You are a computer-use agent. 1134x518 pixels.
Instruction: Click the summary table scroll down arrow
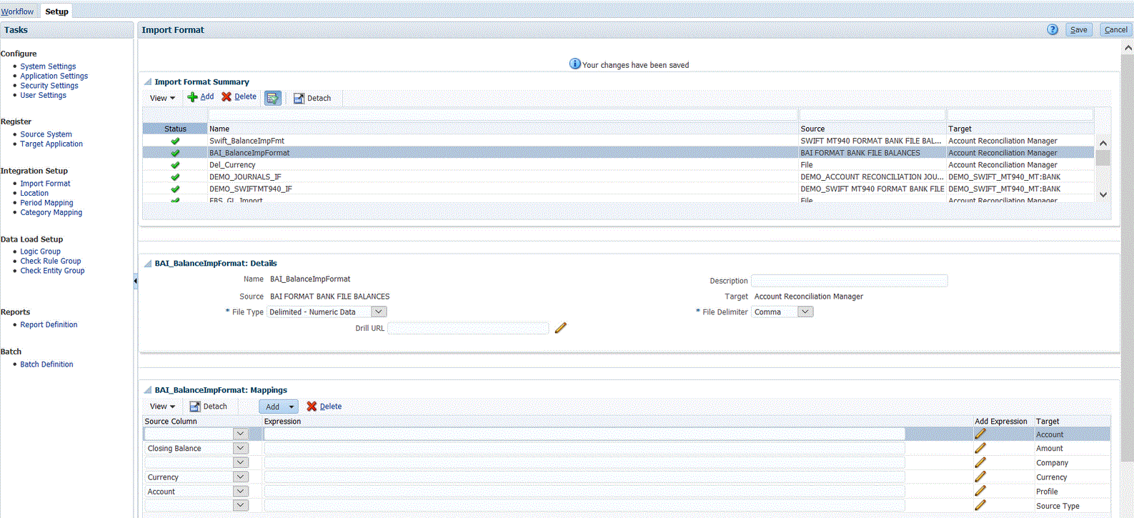1103,195
